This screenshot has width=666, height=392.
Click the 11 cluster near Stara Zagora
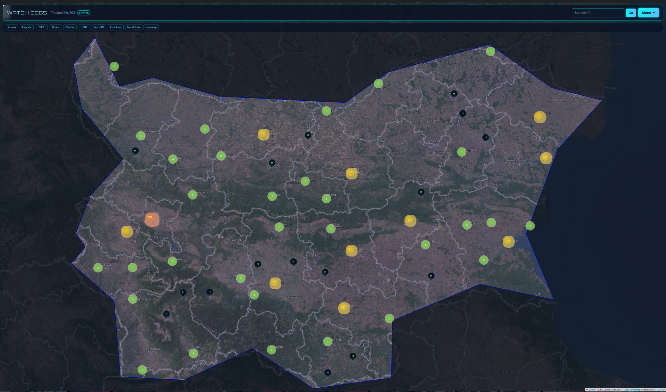click(x=350, y=249)
